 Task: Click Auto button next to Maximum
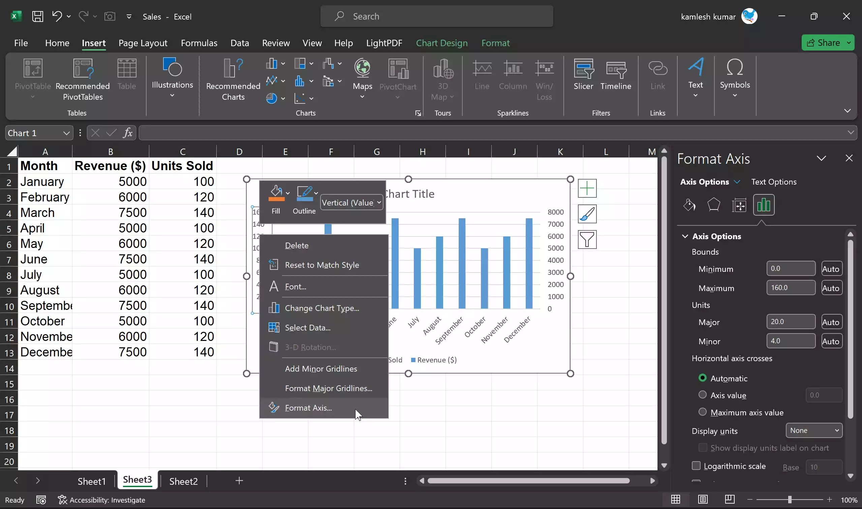pyautogui.click(x=831, y=288)
